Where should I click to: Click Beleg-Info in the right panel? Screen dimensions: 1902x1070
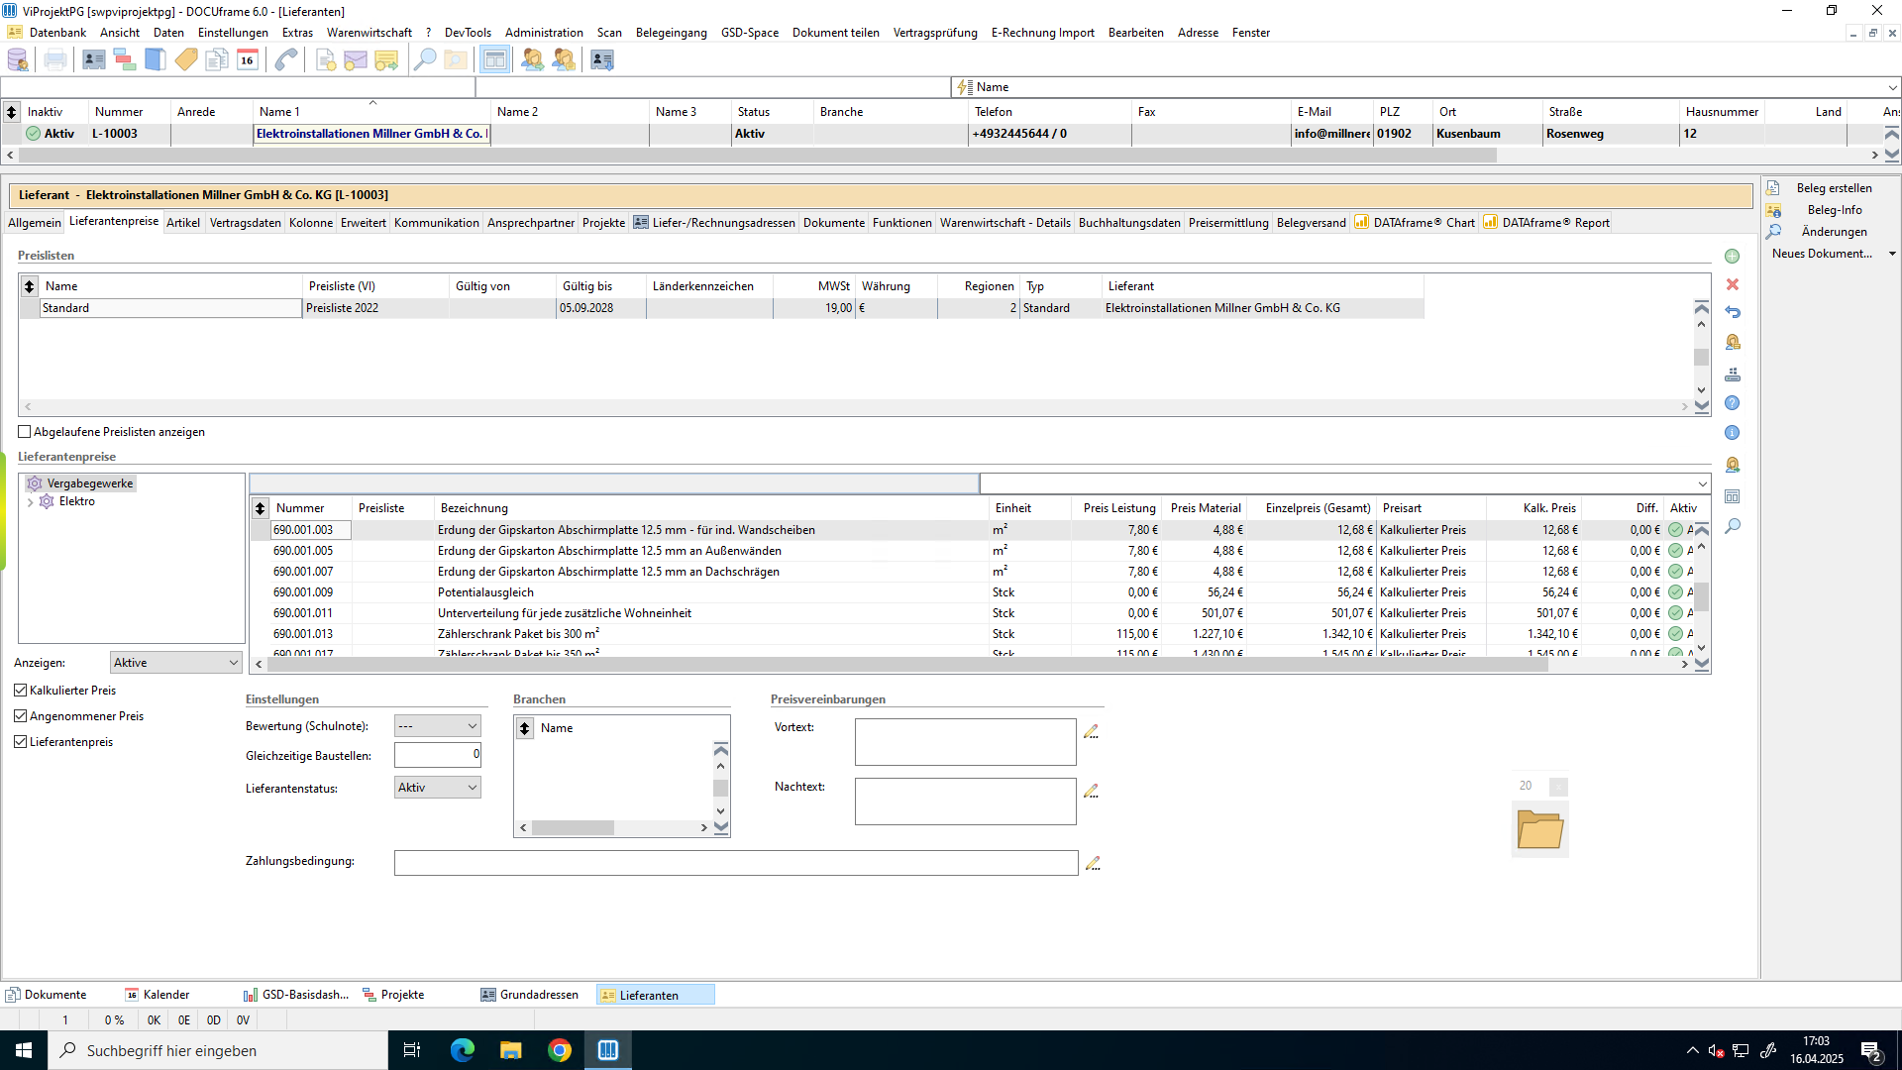coord(1834,210)
